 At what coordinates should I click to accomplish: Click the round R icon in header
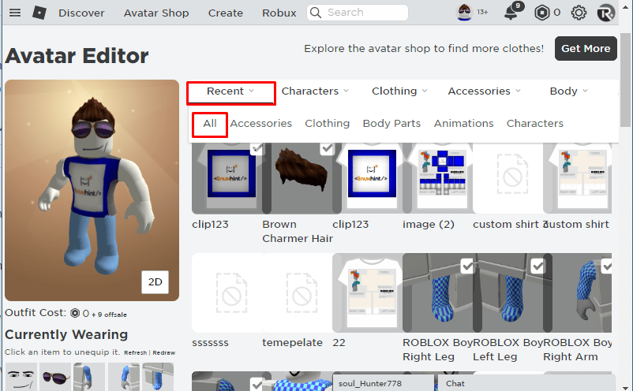tap(605, 13)
